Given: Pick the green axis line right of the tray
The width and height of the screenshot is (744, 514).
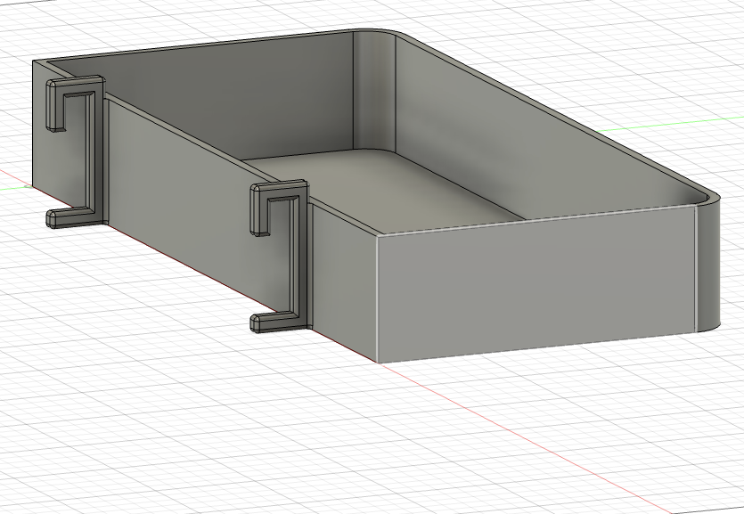Looking at the screenshot, I should click(669, 124).
